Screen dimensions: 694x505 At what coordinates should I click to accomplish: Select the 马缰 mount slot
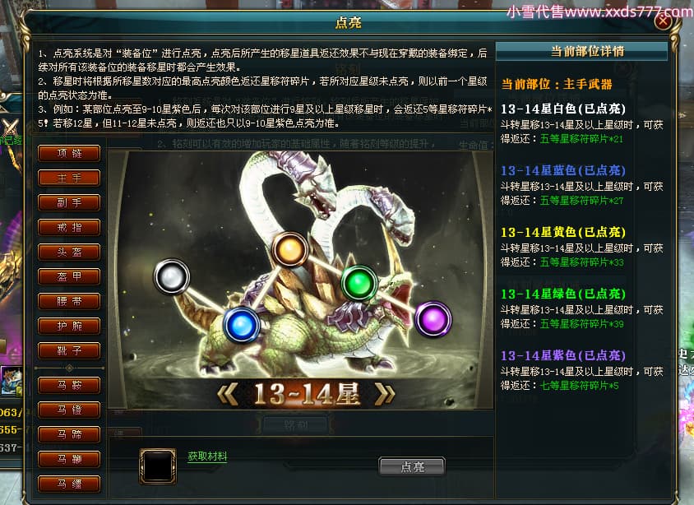click(x=69, y=484)
